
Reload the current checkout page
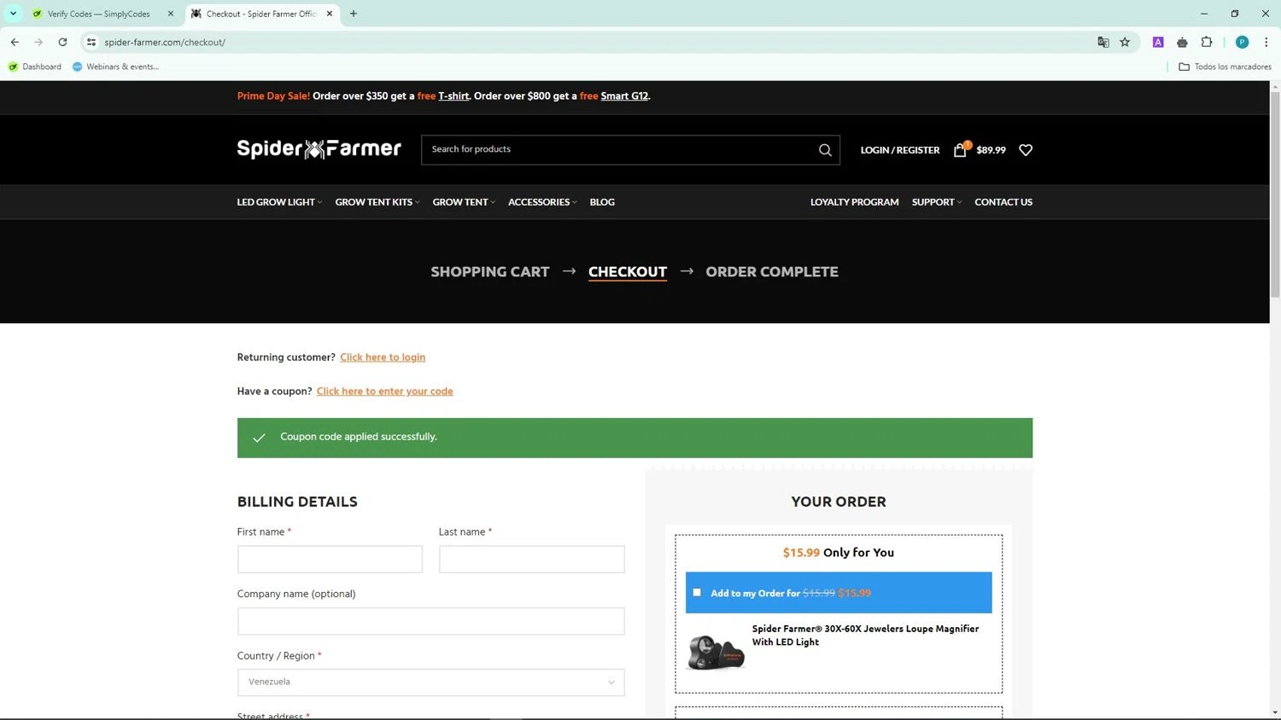point(62,42)
